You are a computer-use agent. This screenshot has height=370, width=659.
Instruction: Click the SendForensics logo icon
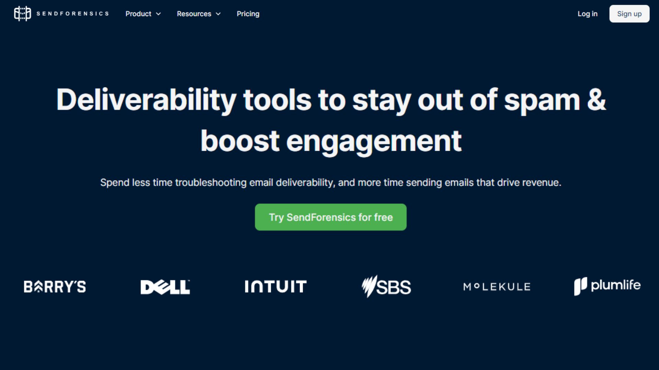point(22,14)
